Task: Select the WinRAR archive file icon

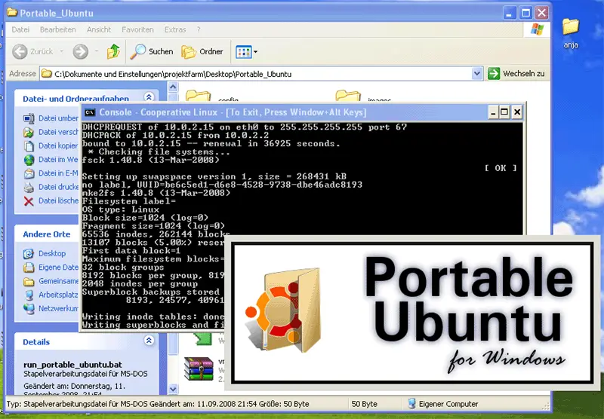Action: 199,369
